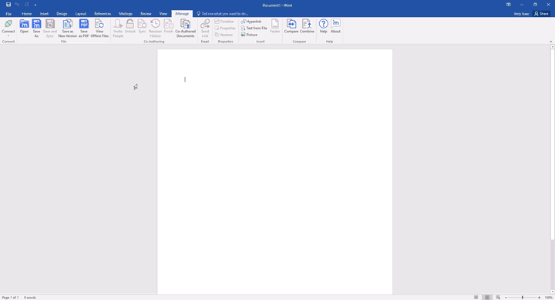Image resolution: width=555 pixels, height=300 pixels.
Task: Click the 100% zoom level
Action: [549, 298]
